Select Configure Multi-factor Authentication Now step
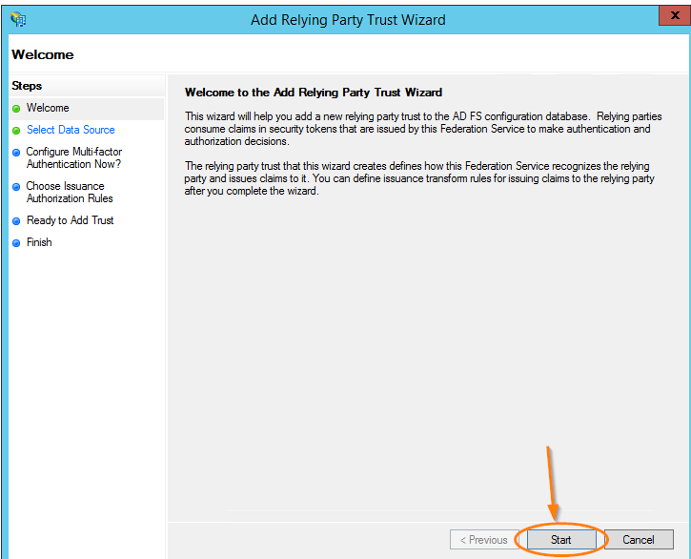 [73, 157]
